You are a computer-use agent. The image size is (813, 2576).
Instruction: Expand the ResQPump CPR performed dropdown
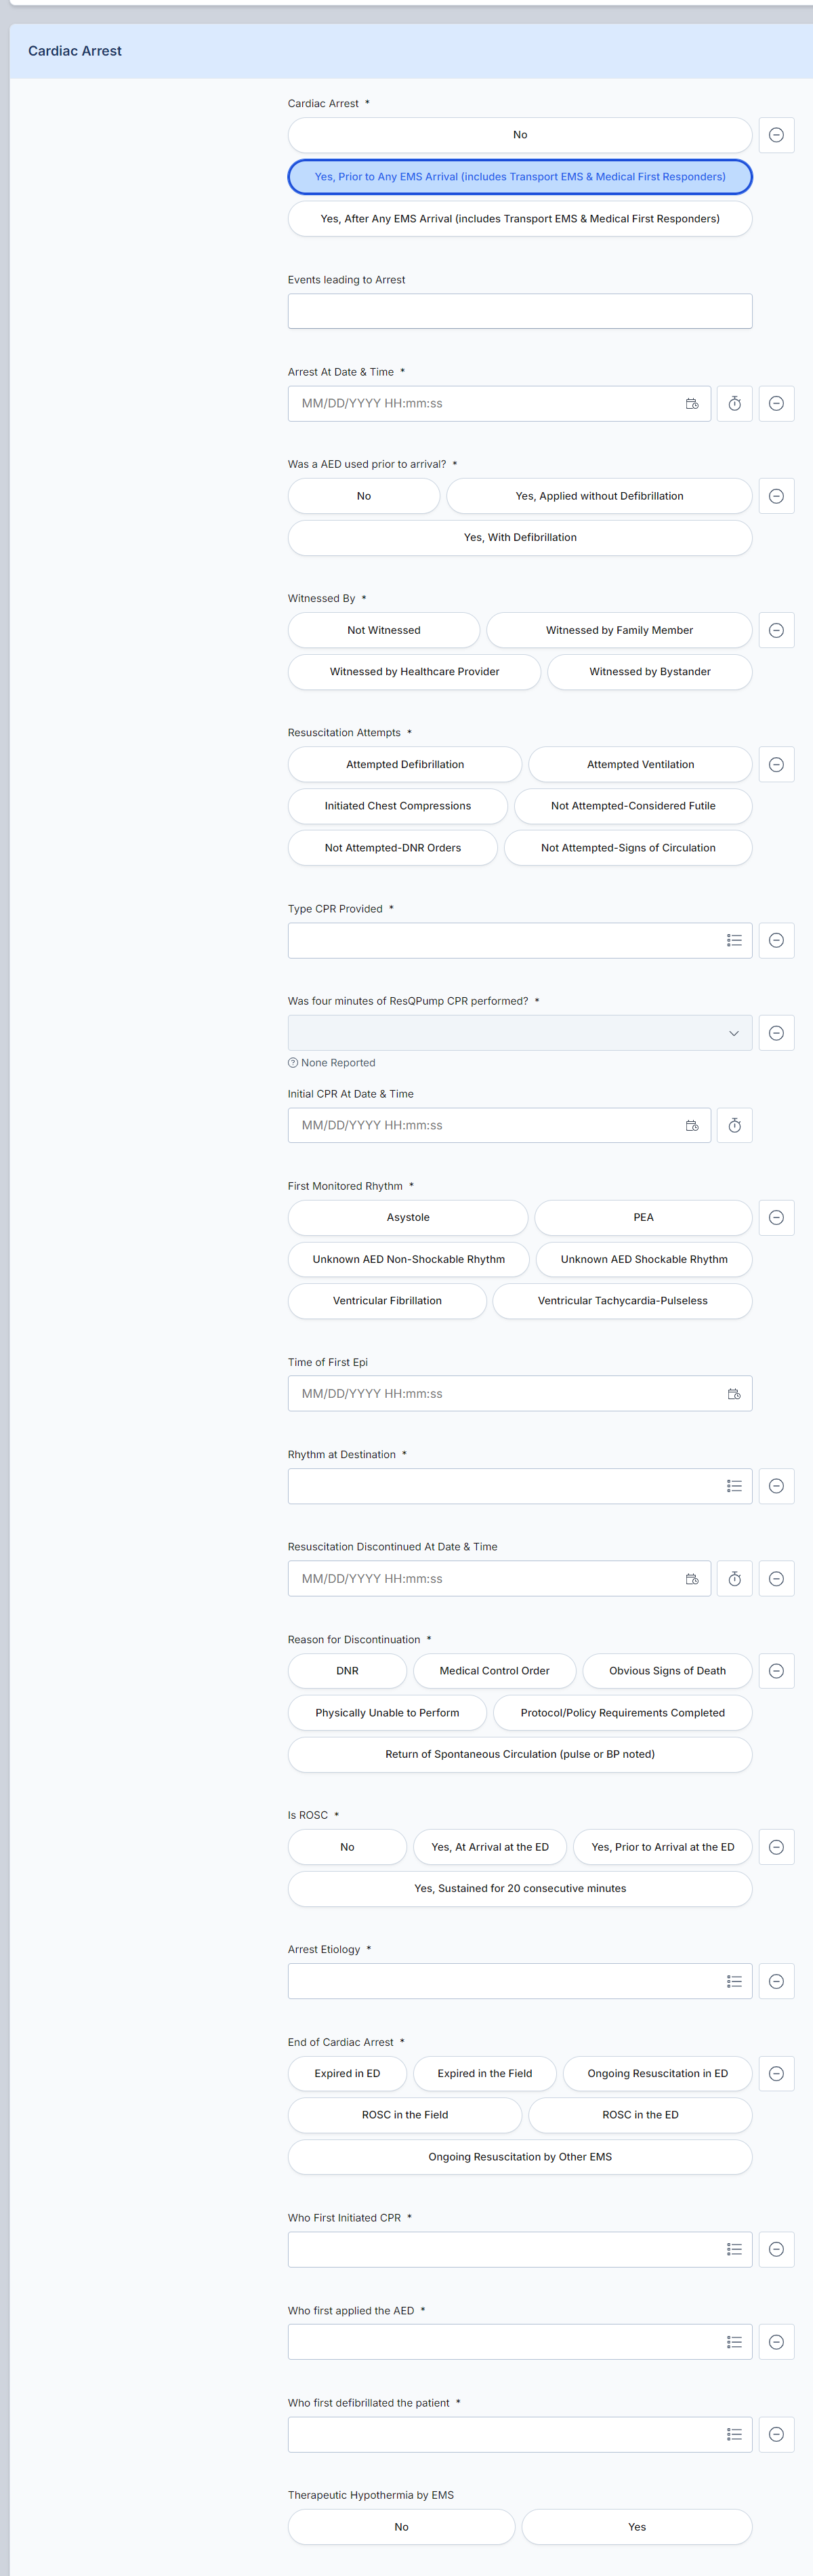click(x=520, y=1033)
